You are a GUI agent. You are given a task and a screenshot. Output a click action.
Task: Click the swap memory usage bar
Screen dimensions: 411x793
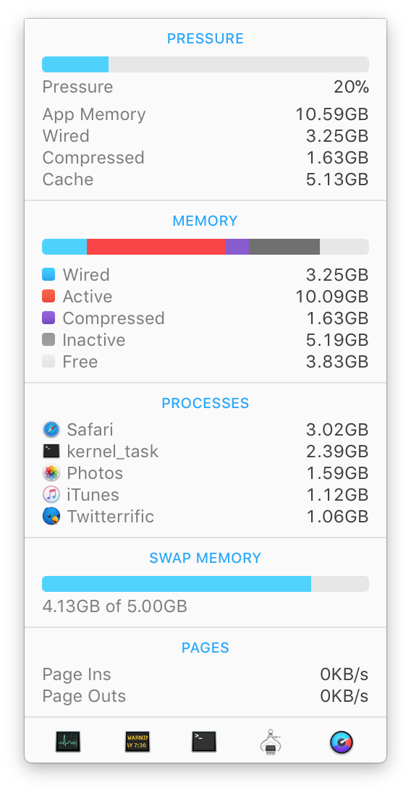click(205, 584)
